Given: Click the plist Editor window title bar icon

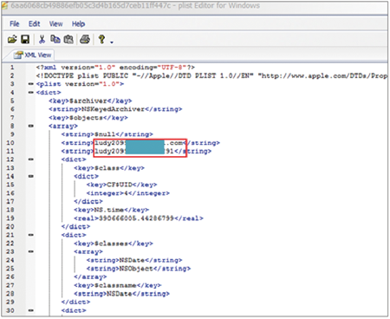Looking at the screenshot, I should click(x=4, y=5).
